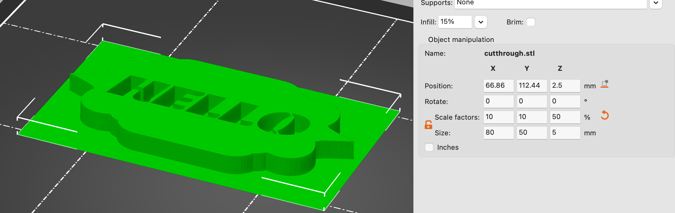Click the Rotate label

coord(436,101)
